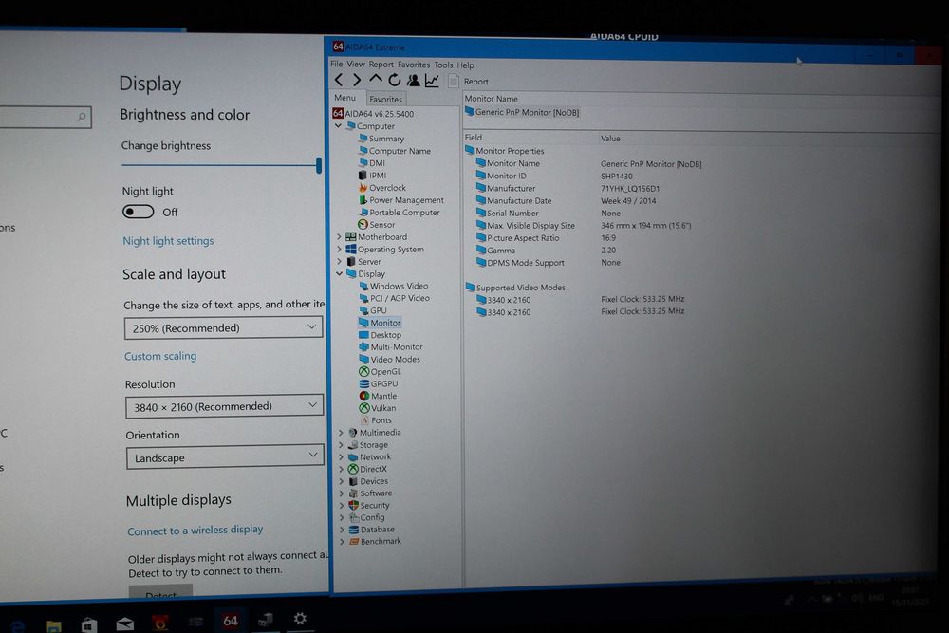The image size is (949, 633).
Task: Expand the Storage node
Action: click(x=341, y=445)
